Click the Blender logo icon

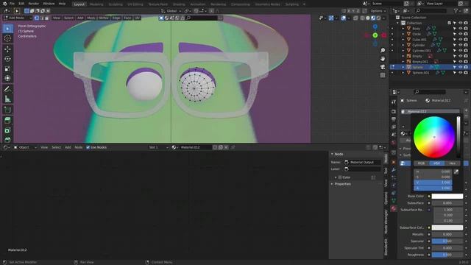(x=4, y=4)
